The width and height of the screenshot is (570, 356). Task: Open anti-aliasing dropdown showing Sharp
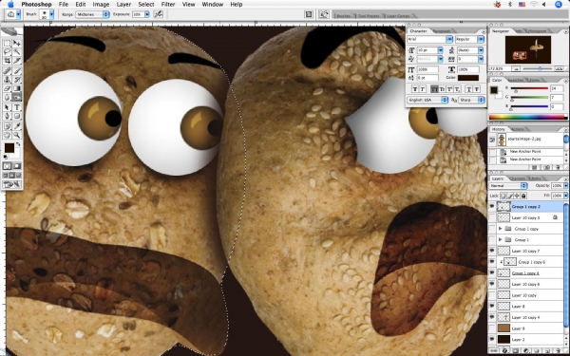pos(471,100)
